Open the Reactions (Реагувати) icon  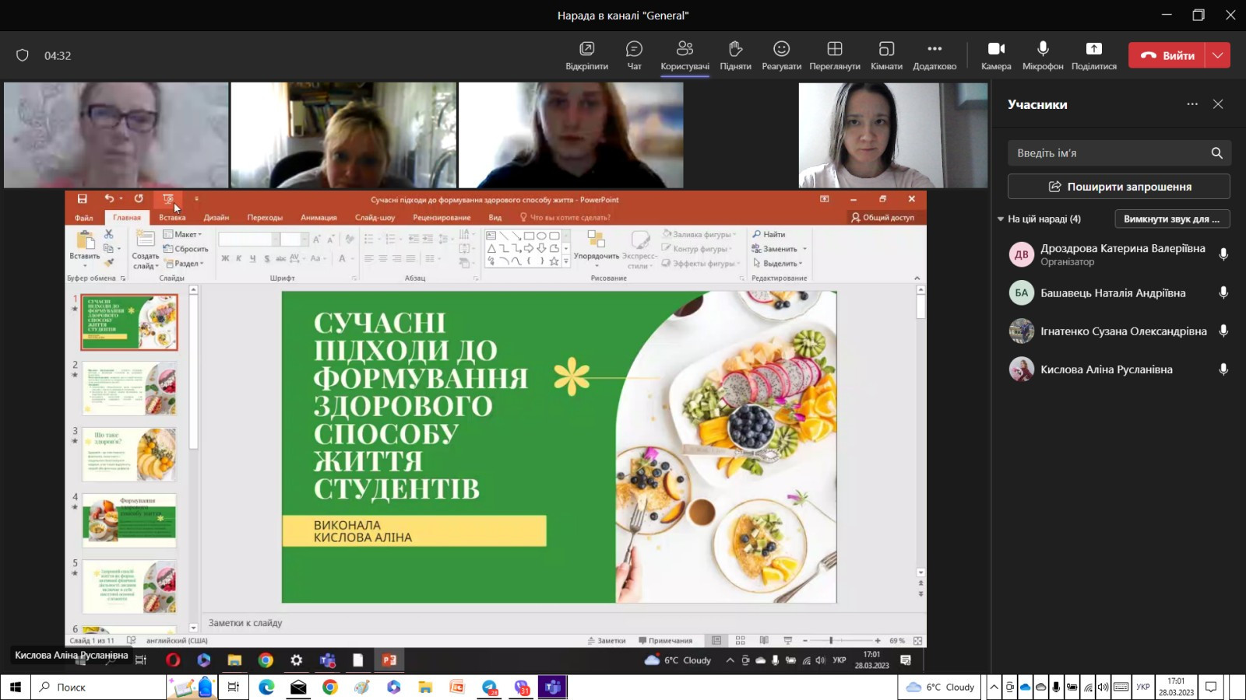(781, 50)
